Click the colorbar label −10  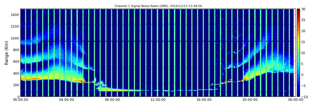pyautogui.click(x=304, y=96)
